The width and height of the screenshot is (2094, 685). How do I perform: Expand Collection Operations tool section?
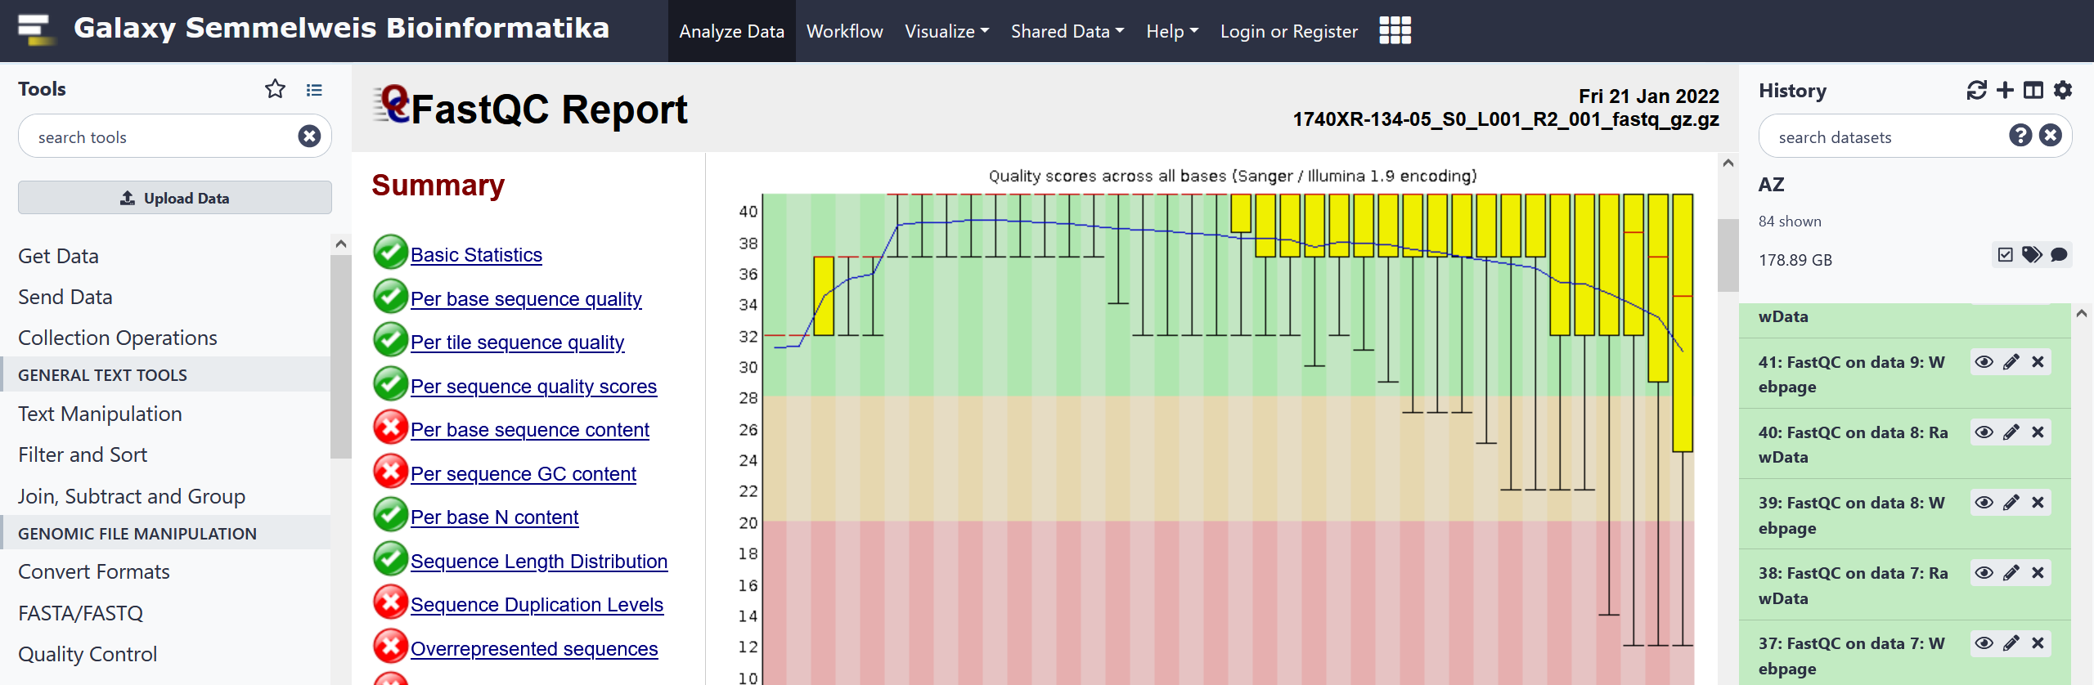point(118,338)
